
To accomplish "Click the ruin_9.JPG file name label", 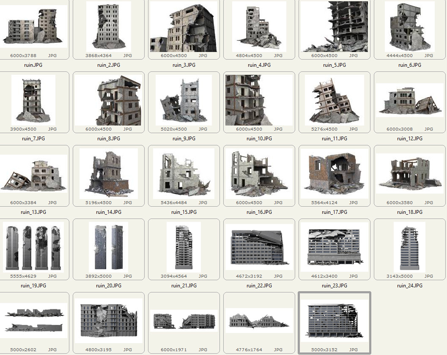I will point(184,139).
